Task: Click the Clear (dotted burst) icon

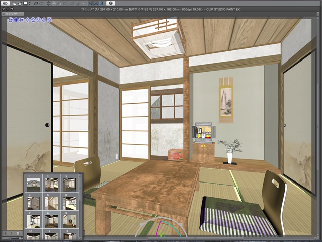Action: point(48,4)
